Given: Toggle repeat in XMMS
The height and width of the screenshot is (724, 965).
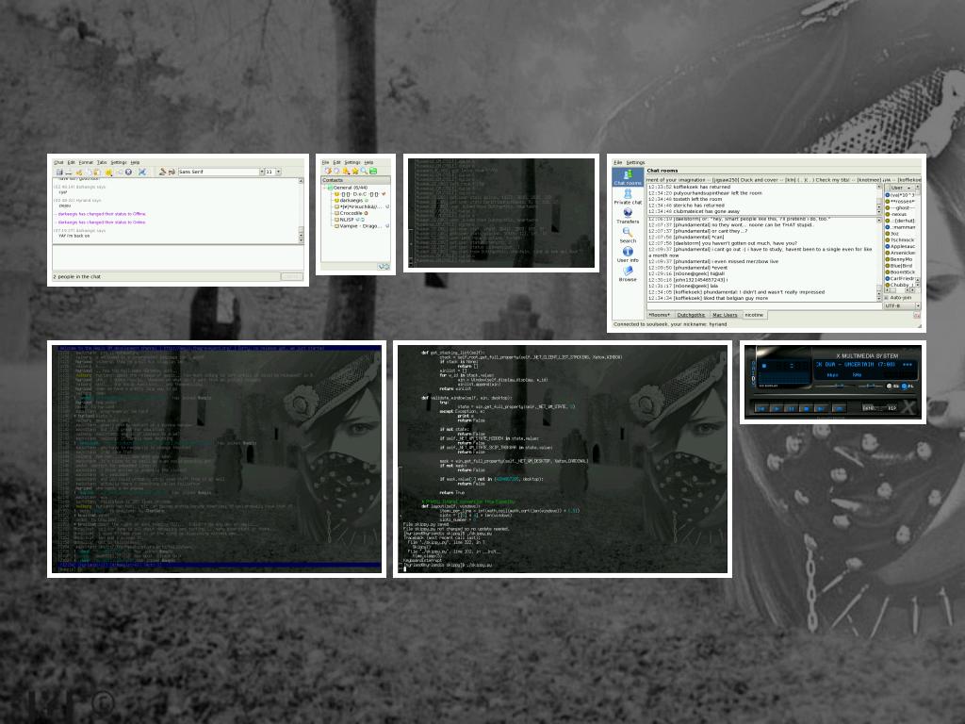Looking at the screenshot, I should [892, 408].
